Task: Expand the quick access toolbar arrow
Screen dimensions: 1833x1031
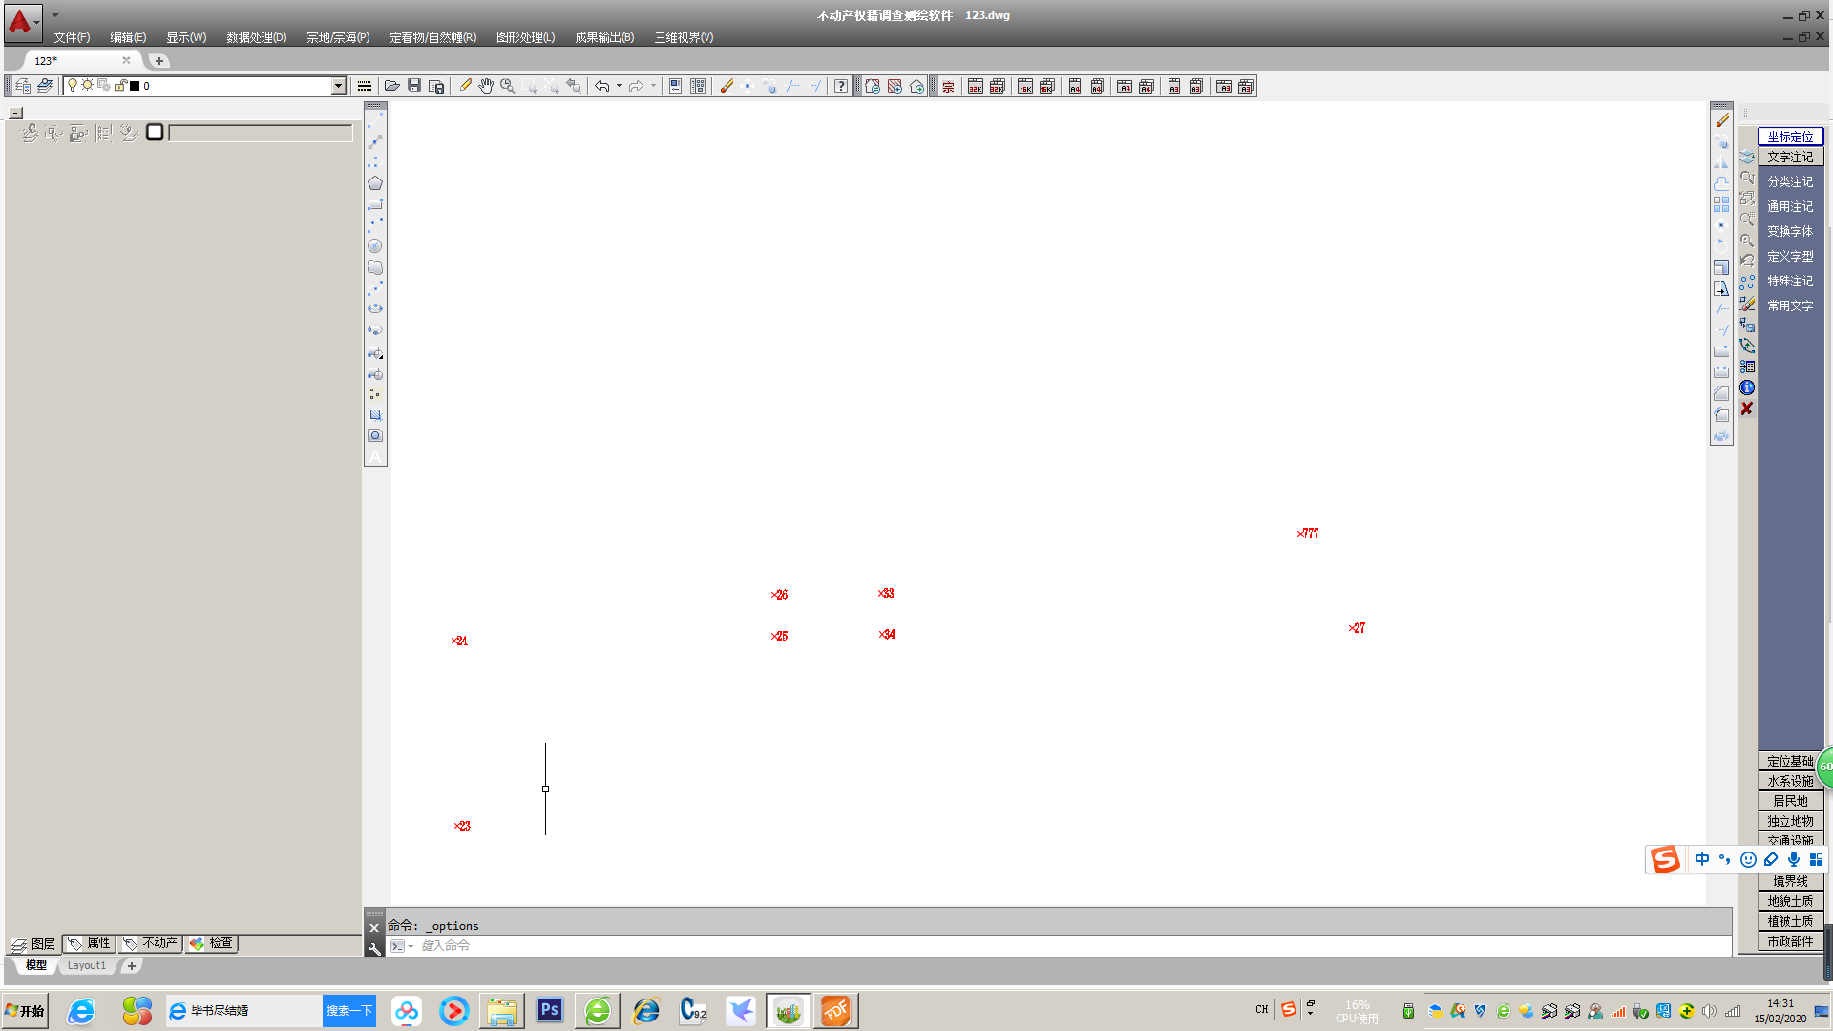Action: pyautogui.click(x=55, y=14)
